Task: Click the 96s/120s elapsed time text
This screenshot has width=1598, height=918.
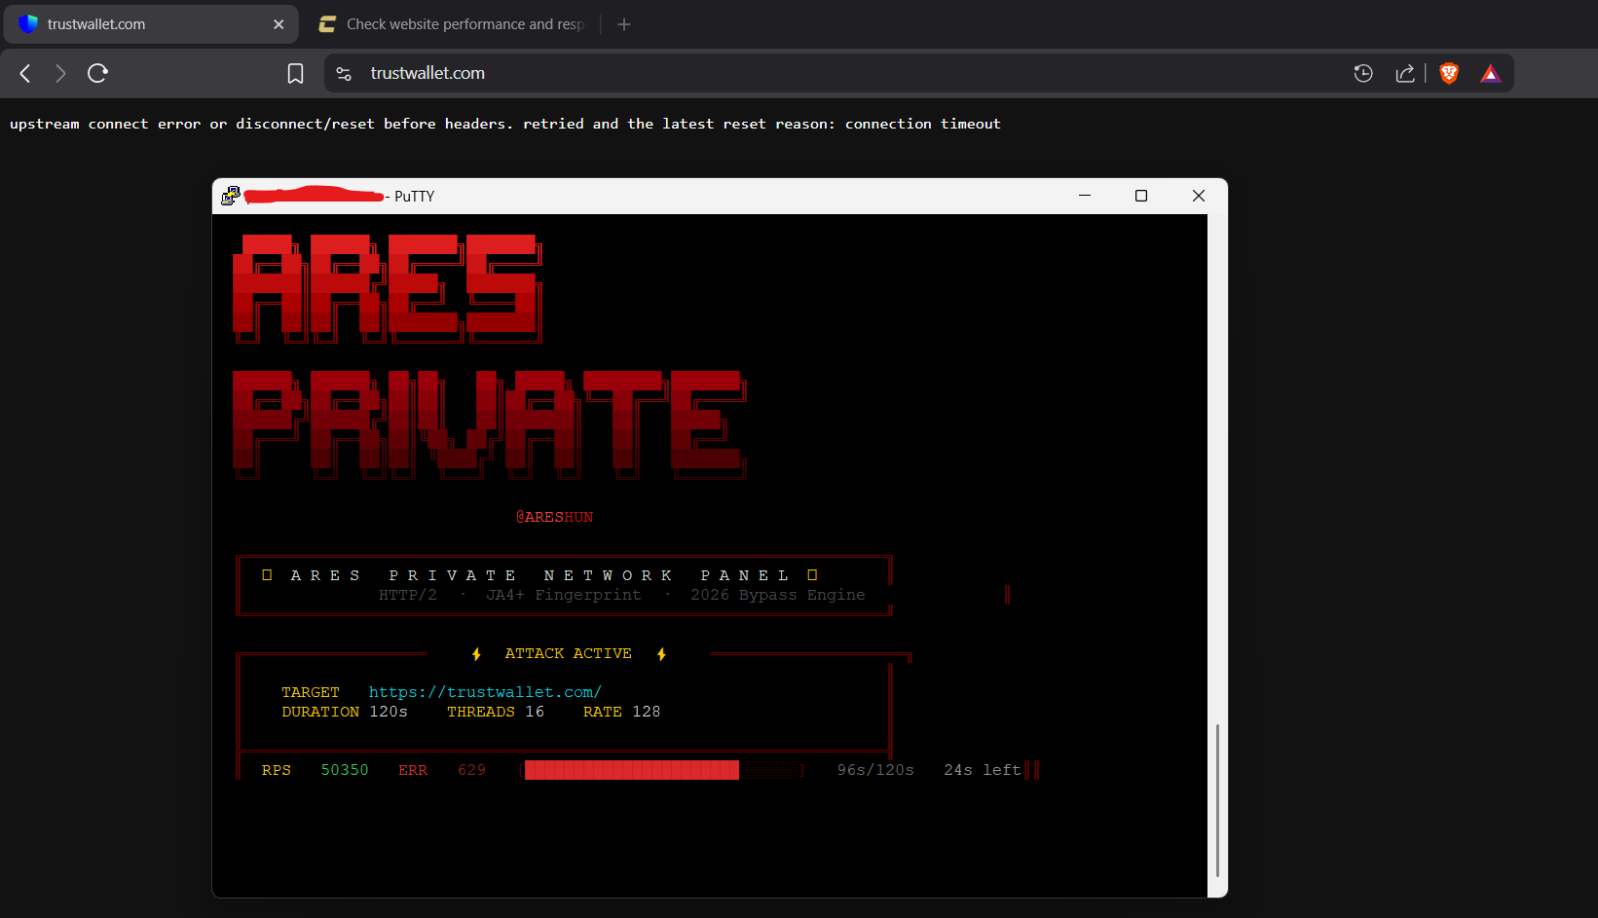Action: pyautogui.click(x=875, y=770)
